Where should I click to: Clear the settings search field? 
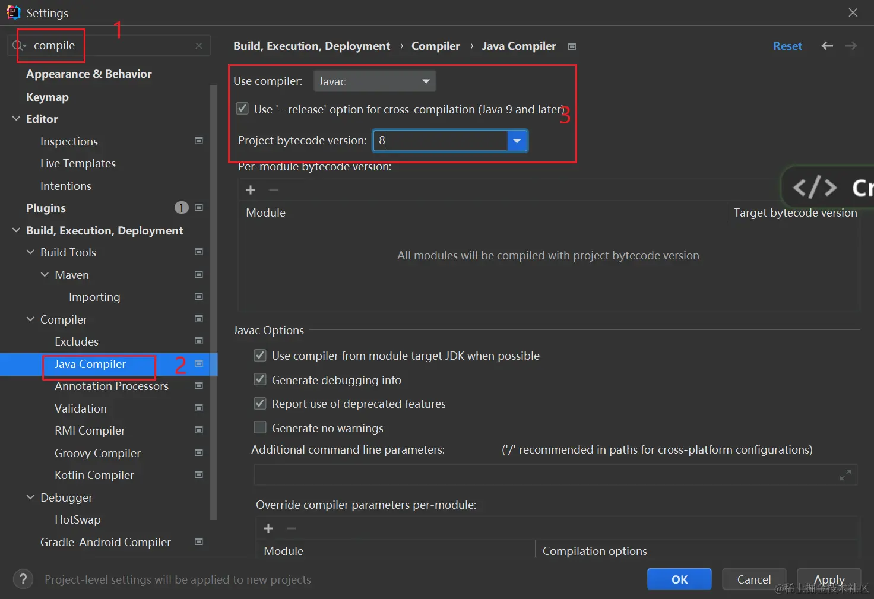(199, 46)
